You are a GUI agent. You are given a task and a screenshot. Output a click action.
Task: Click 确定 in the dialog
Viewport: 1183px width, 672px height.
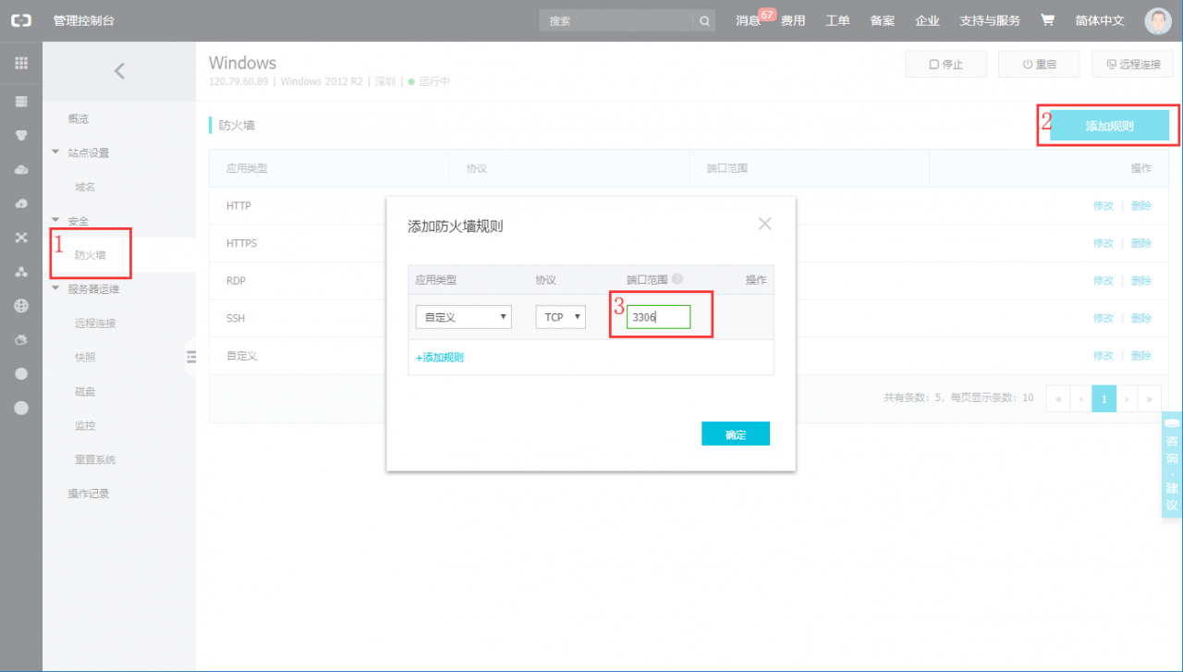coord(736,434)
